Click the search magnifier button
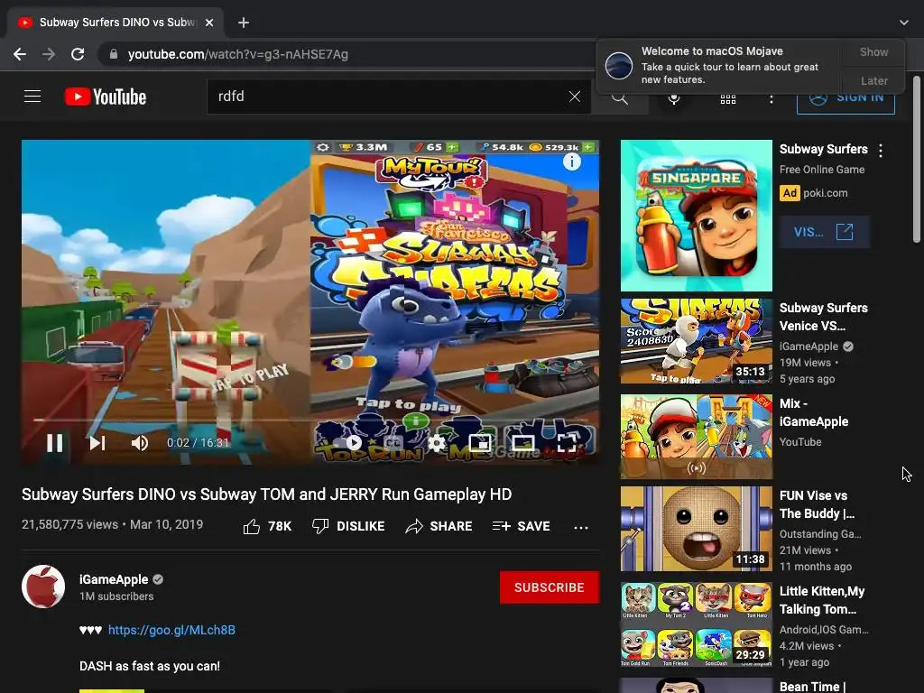 tap(619, 97)
